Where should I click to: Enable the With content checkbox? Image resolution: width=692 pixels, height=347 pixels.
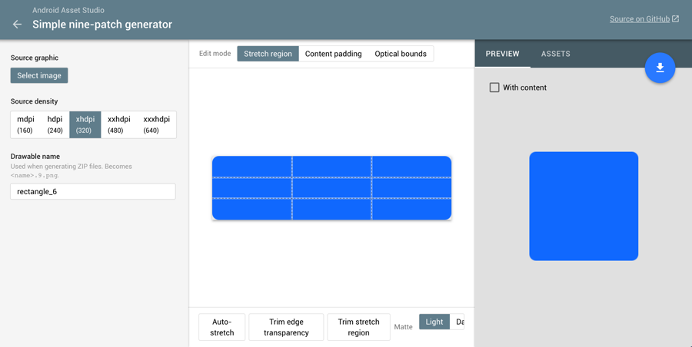coord(494,88)
